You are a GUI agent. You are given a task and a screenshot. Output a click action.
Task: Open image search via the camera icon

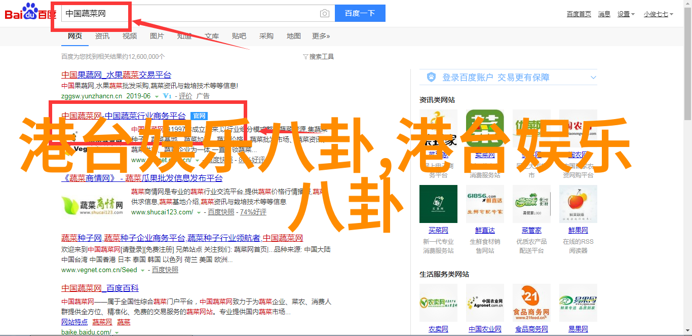[x=324, y=14]
